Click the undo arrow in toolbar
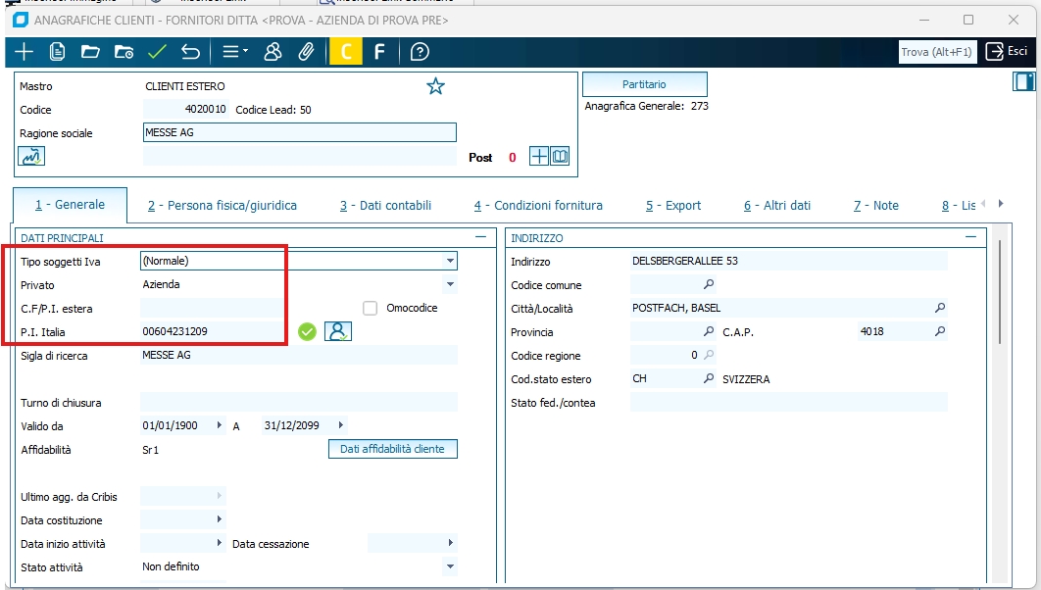The width and height of the screenshot is (1041, 590). (191, 52)
